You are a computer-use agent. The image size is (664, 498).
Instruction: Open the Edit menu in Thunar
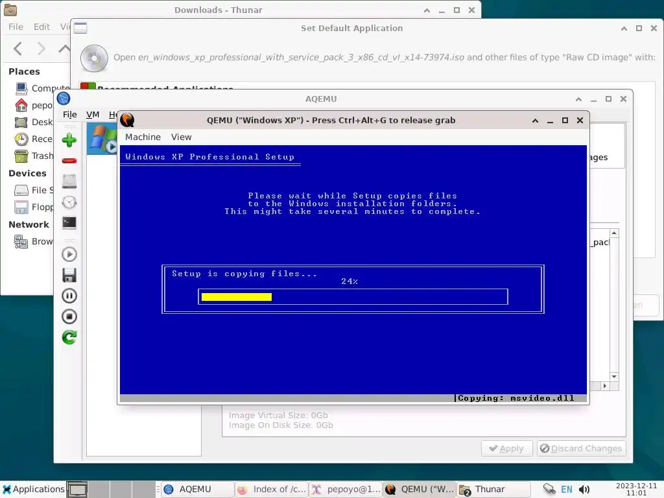tap(42, 27)
